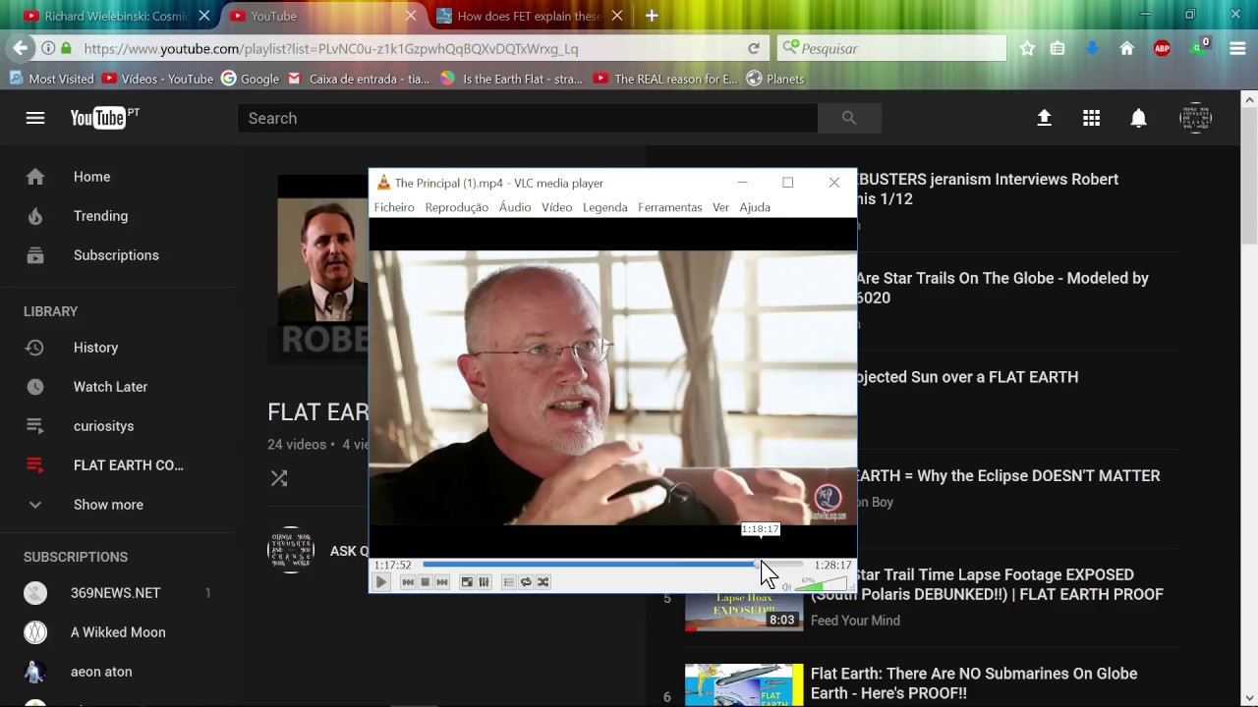Play the video in VLC
Viewport: 1258px width, 707px height.
(381, 582)
